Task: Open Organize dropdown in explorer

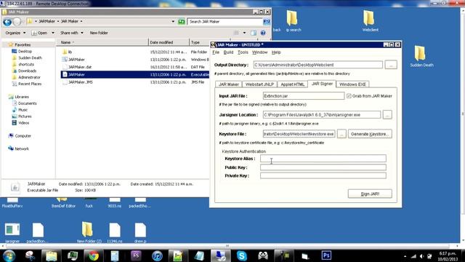Action: [x=15, y=33]
